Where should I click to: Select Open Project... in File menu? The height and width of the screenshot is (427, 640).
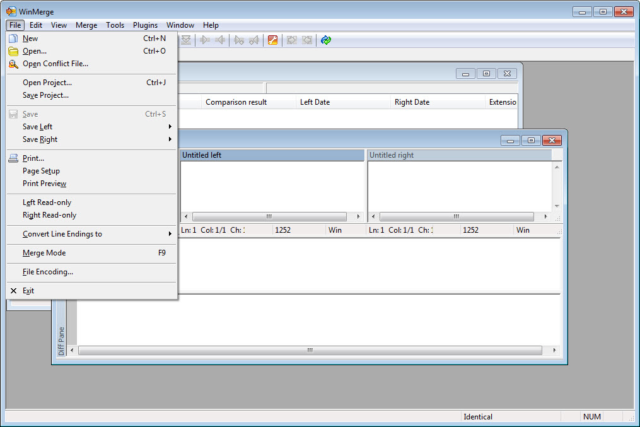tap(92, 83)
